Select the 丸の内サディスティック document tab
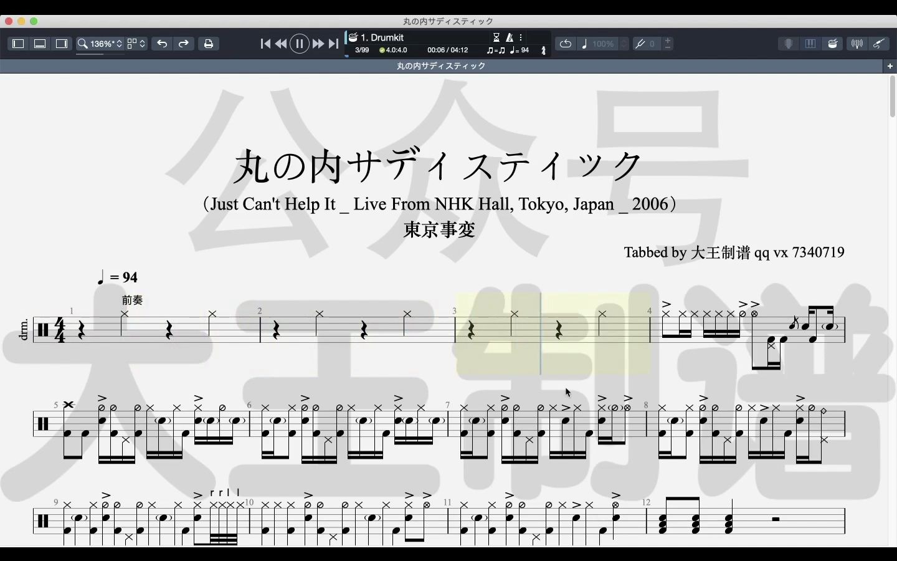This screenshot has width=897, height=561. [441, 65]
